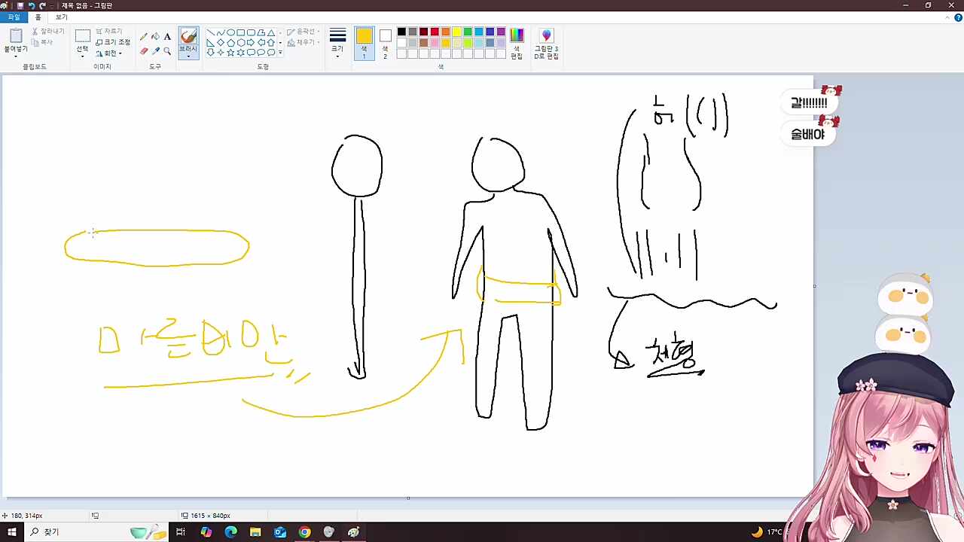964x542 pixels.
Task: Click the Paste (붙여넣기) clipboard icon
Action: [16, 35]
